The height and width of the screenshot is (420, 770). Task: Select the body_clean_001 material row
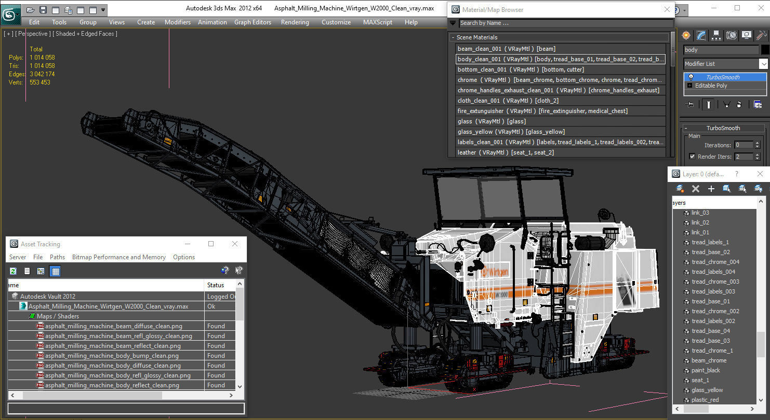click(561, 59)
